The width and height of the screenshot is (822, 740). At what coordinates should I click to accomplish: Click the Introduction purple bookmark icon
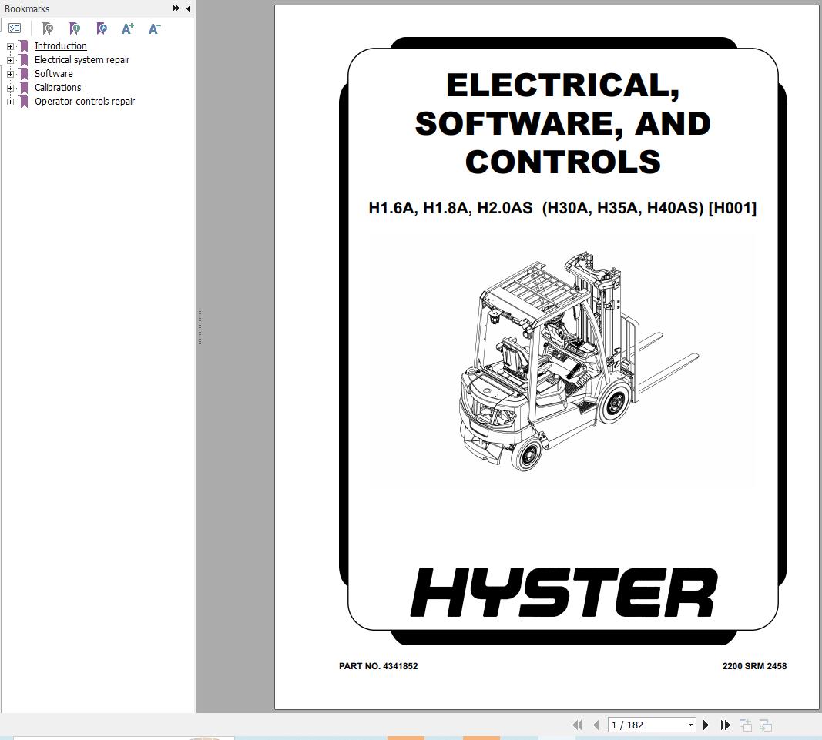(x=24, y=46)
